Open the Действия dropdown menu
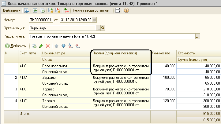Viewport: 221px width, 124px height. [12, 11]
